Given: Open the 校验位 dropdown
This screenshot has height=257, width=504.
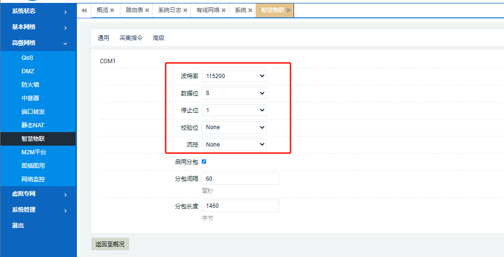Looking at the screenshot, I should 234,127.
